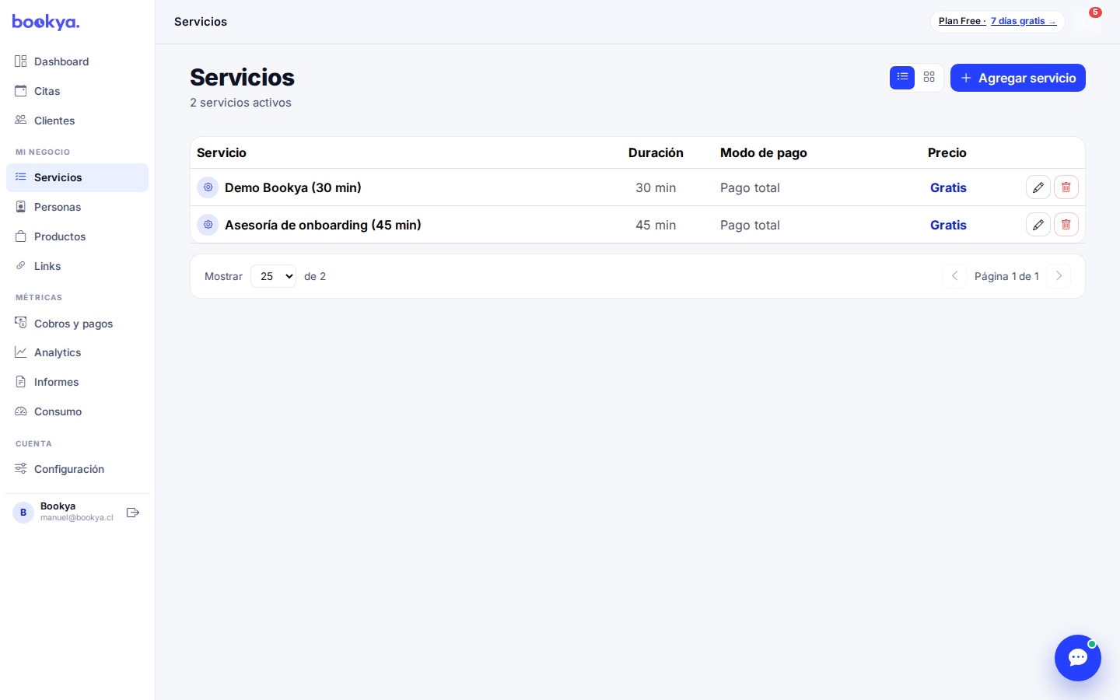
Task: Click the Plan Free label
Action: (962, 21)
